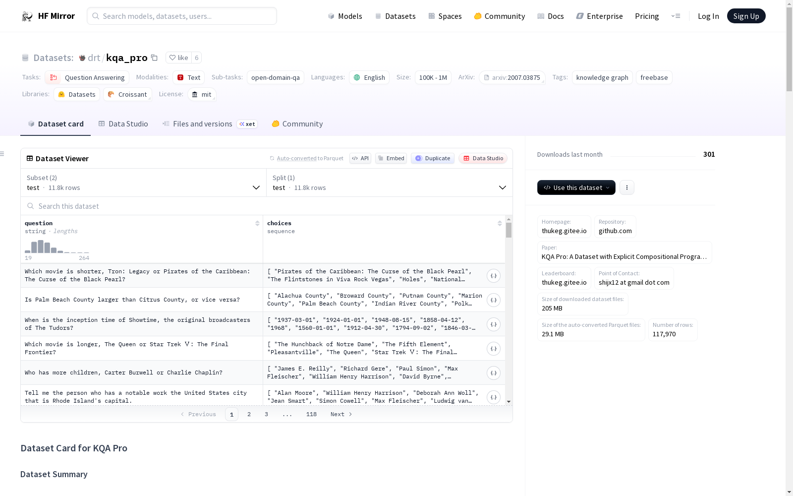Switch to the Dataset card tab
Screen dimensions: 793x496
(x=56, y=124)
